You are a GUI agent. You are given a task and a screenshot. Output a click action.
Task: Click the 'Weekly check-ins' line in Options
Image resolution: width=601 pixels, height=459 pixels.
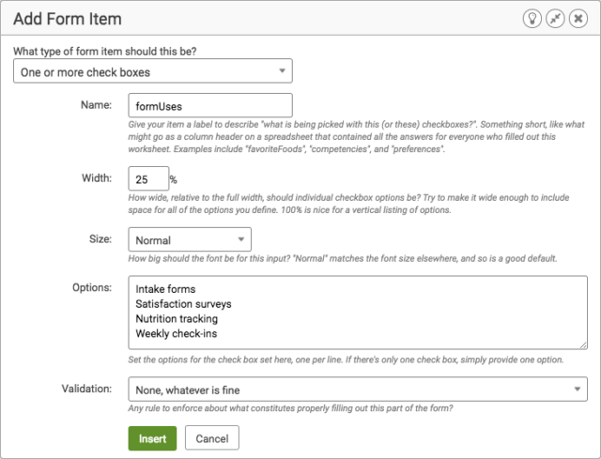pos(177,334)
